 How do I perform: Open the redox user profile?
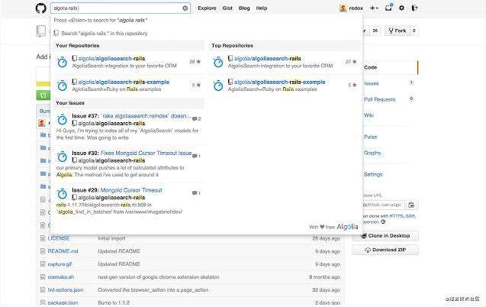pos(356,8)
